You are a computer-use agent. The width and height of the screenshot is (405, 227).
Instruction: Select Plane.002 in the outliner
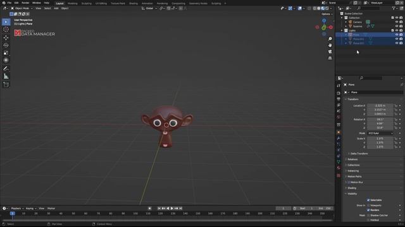tap(359, 44)
